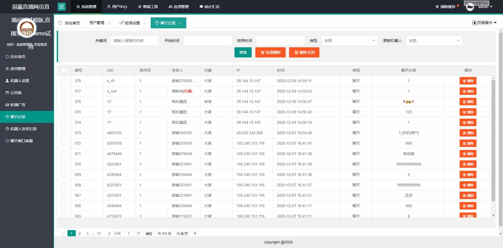Delete chat record 368

pos(468,185)
